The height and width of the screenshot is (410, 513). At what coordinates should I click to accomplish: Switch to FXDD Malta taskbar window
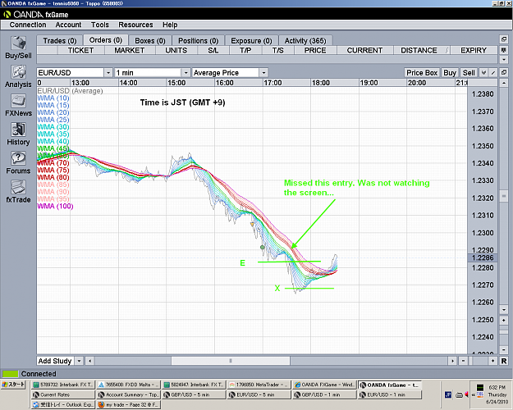click(128, 385)
